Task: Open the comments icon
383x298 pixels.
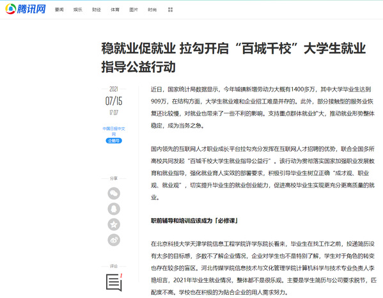Action: click(x=114, y=283)
